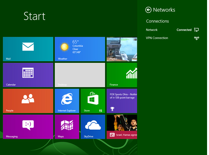Open the news tile about Israel, Hamas

[122, 127]
